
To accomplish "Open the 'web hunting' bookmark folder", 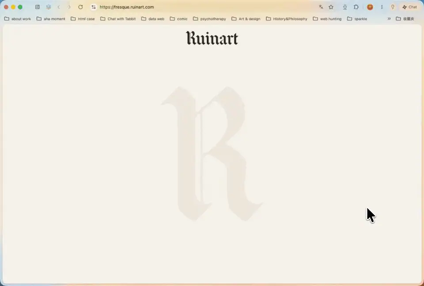I will [327, 19].
